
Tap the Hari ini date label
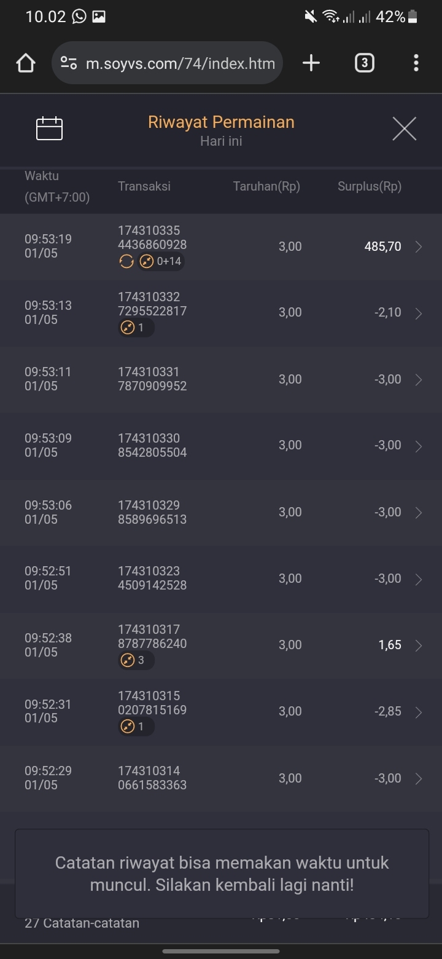point(221,141)
